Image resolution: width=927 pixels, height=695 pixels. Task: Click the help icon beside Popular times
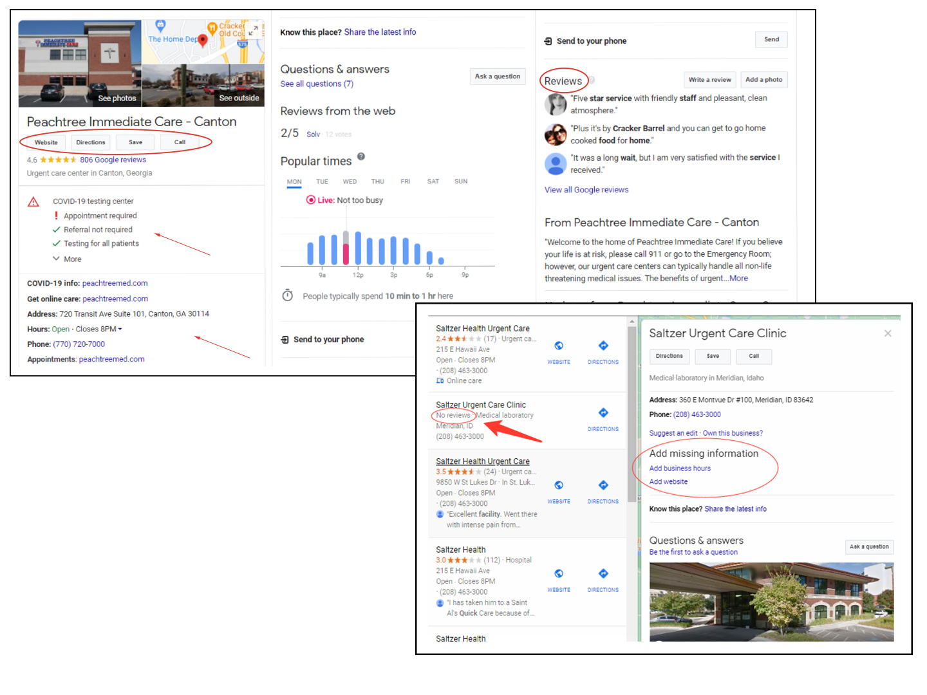coord(361,156)
